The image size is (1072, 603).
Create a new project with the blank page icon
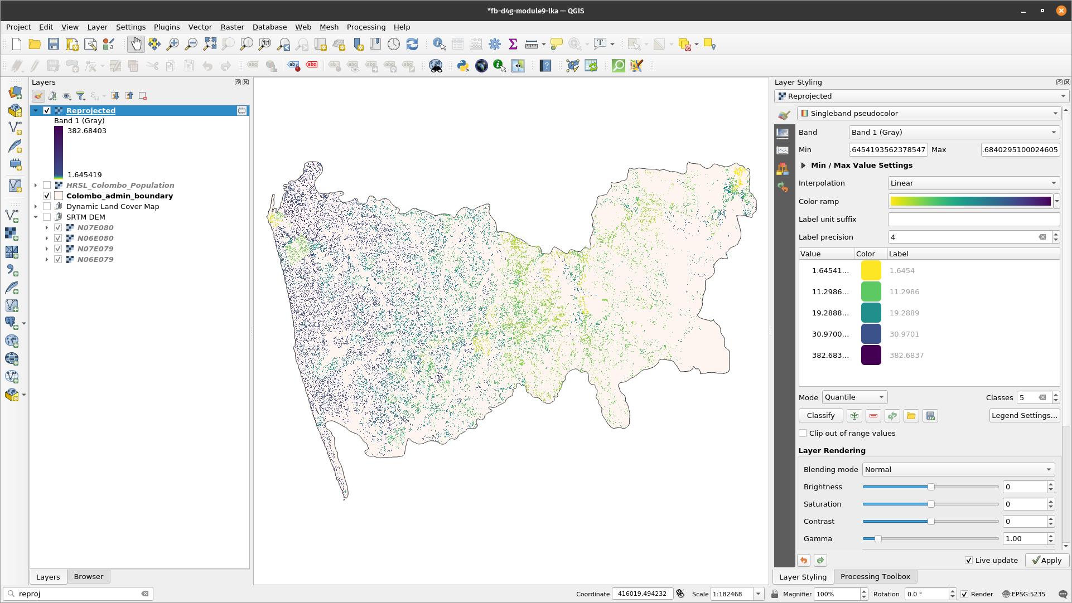17,45
